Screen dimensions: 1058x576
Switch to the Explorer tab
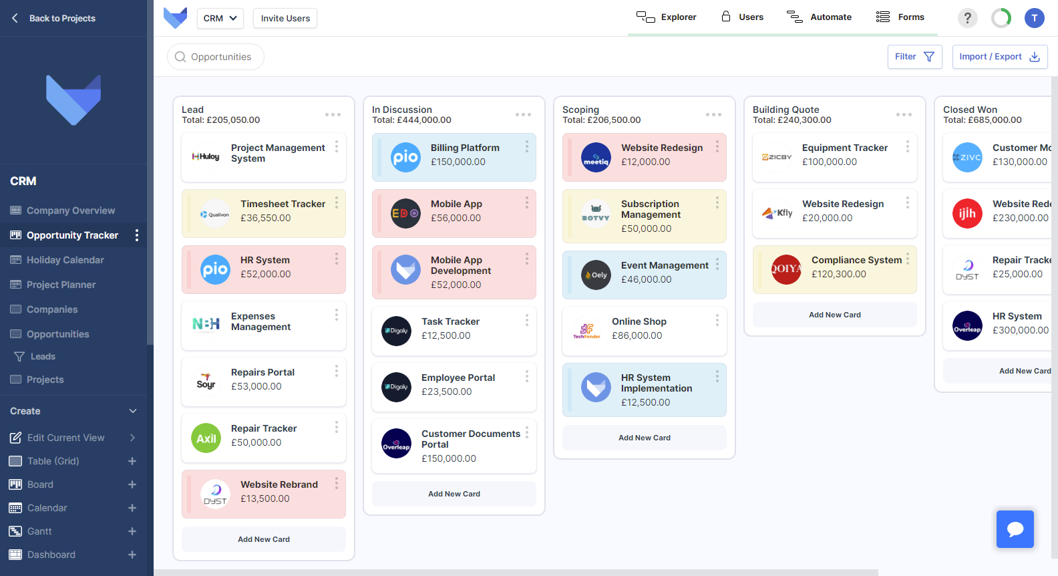pyautogui.click(x=666, y=17)
